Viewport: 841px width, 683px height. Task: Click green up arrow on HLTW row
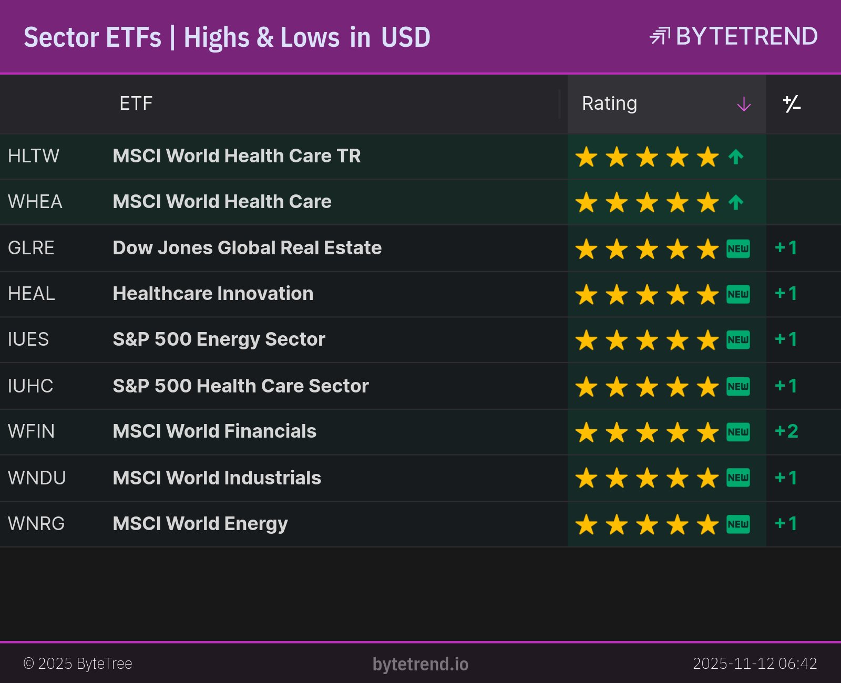(x=736, y=157)
